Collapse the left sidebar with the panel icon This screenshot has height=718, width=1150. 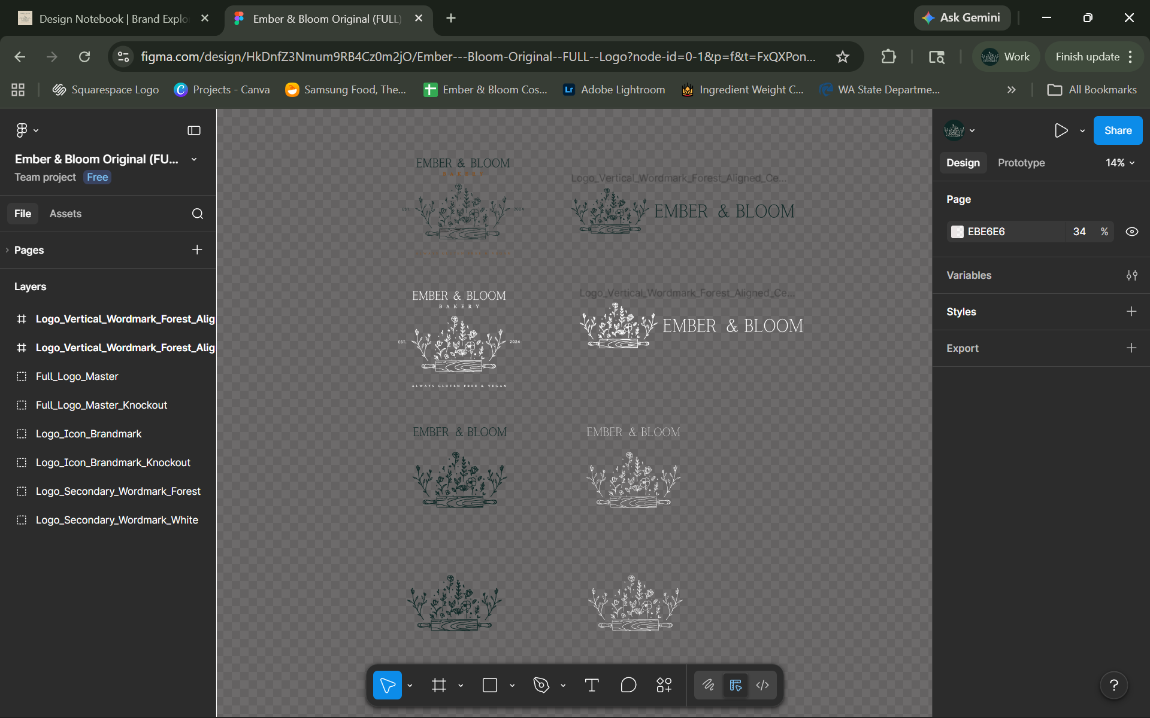[194, 130]
